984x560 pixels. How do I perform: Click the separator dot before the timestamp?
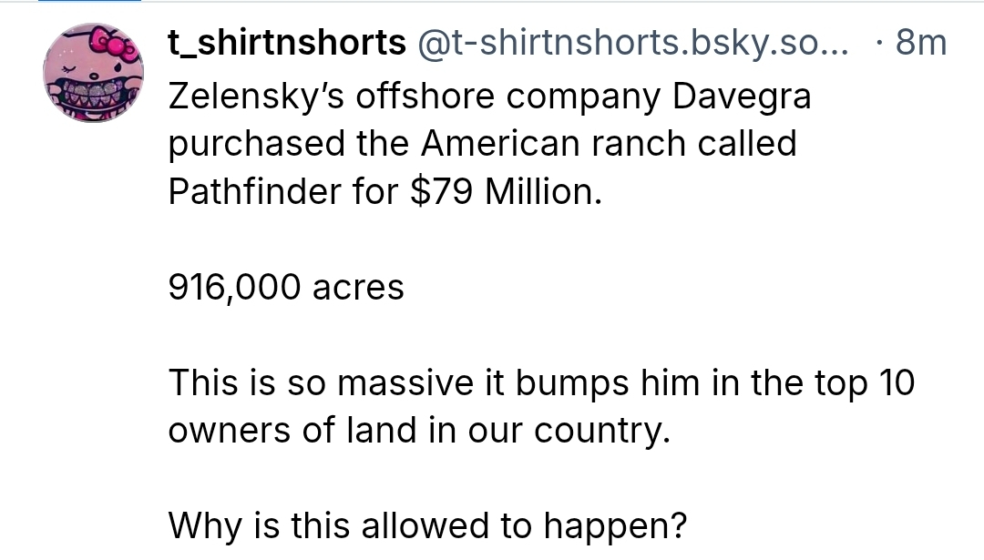(876, 43)
